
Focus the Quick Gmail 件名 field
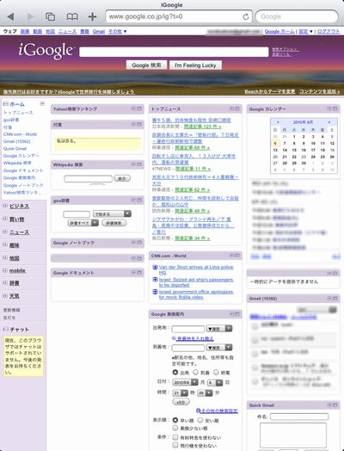[x=299, y=417]
